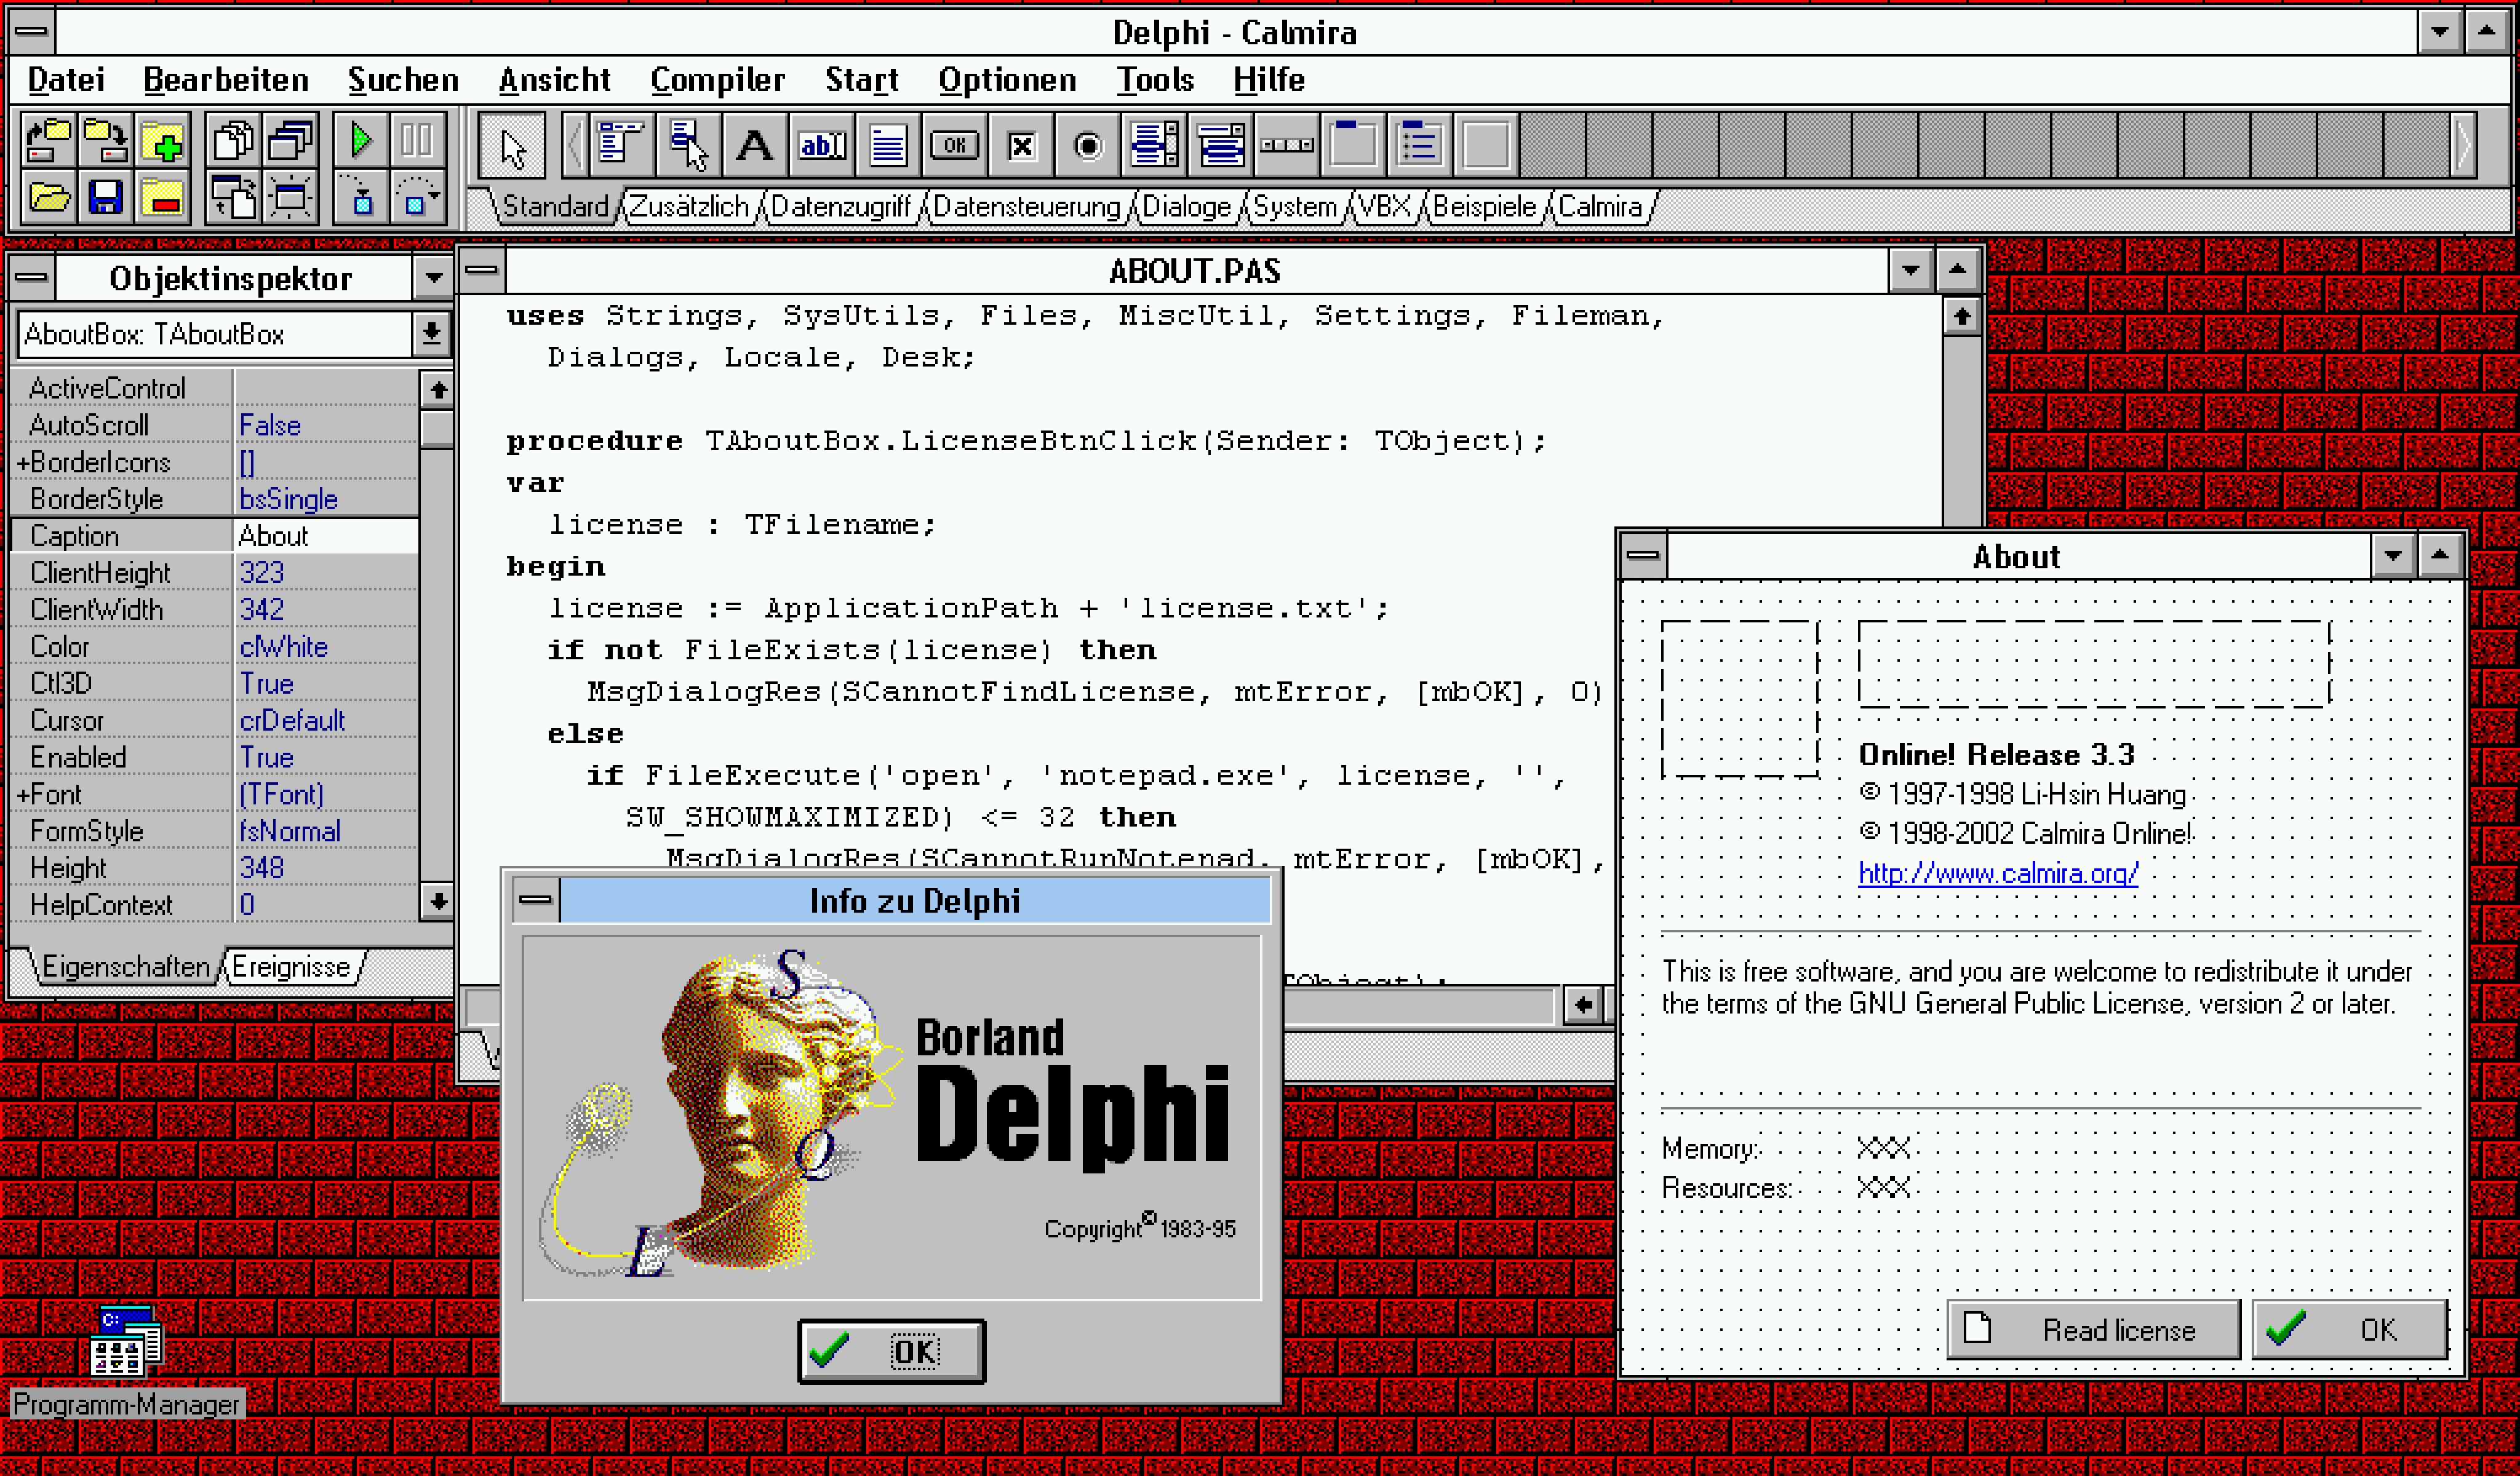Run the program with the green arrow
Image resolution: width=2520 pixels, height=1476 pixels.
pyautogui.click(x=360, y=141)
